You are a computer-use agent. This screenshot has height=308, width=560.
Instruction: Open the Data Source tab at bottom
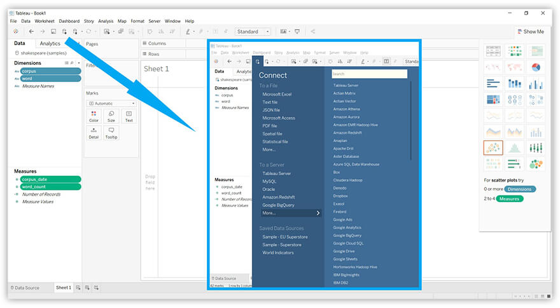coord(25,288)
